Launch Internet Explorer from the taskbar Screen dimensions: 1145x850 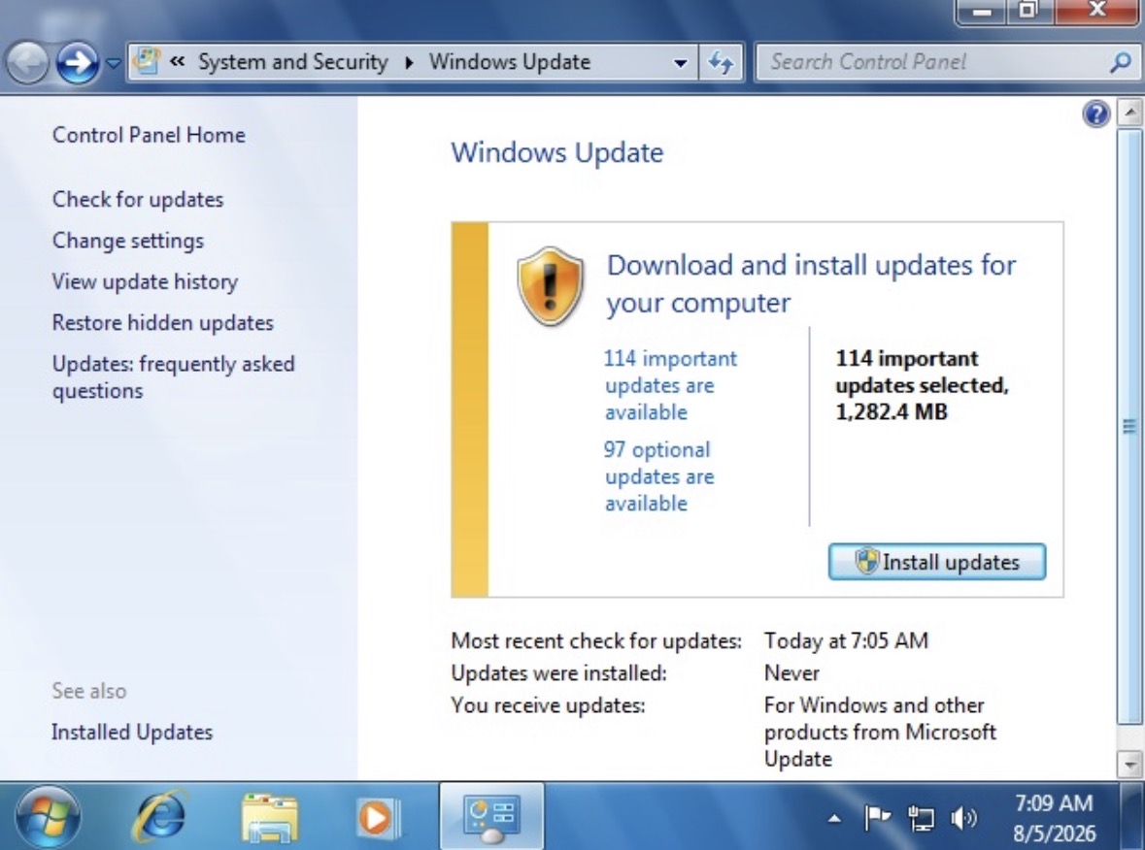[160, 816]
